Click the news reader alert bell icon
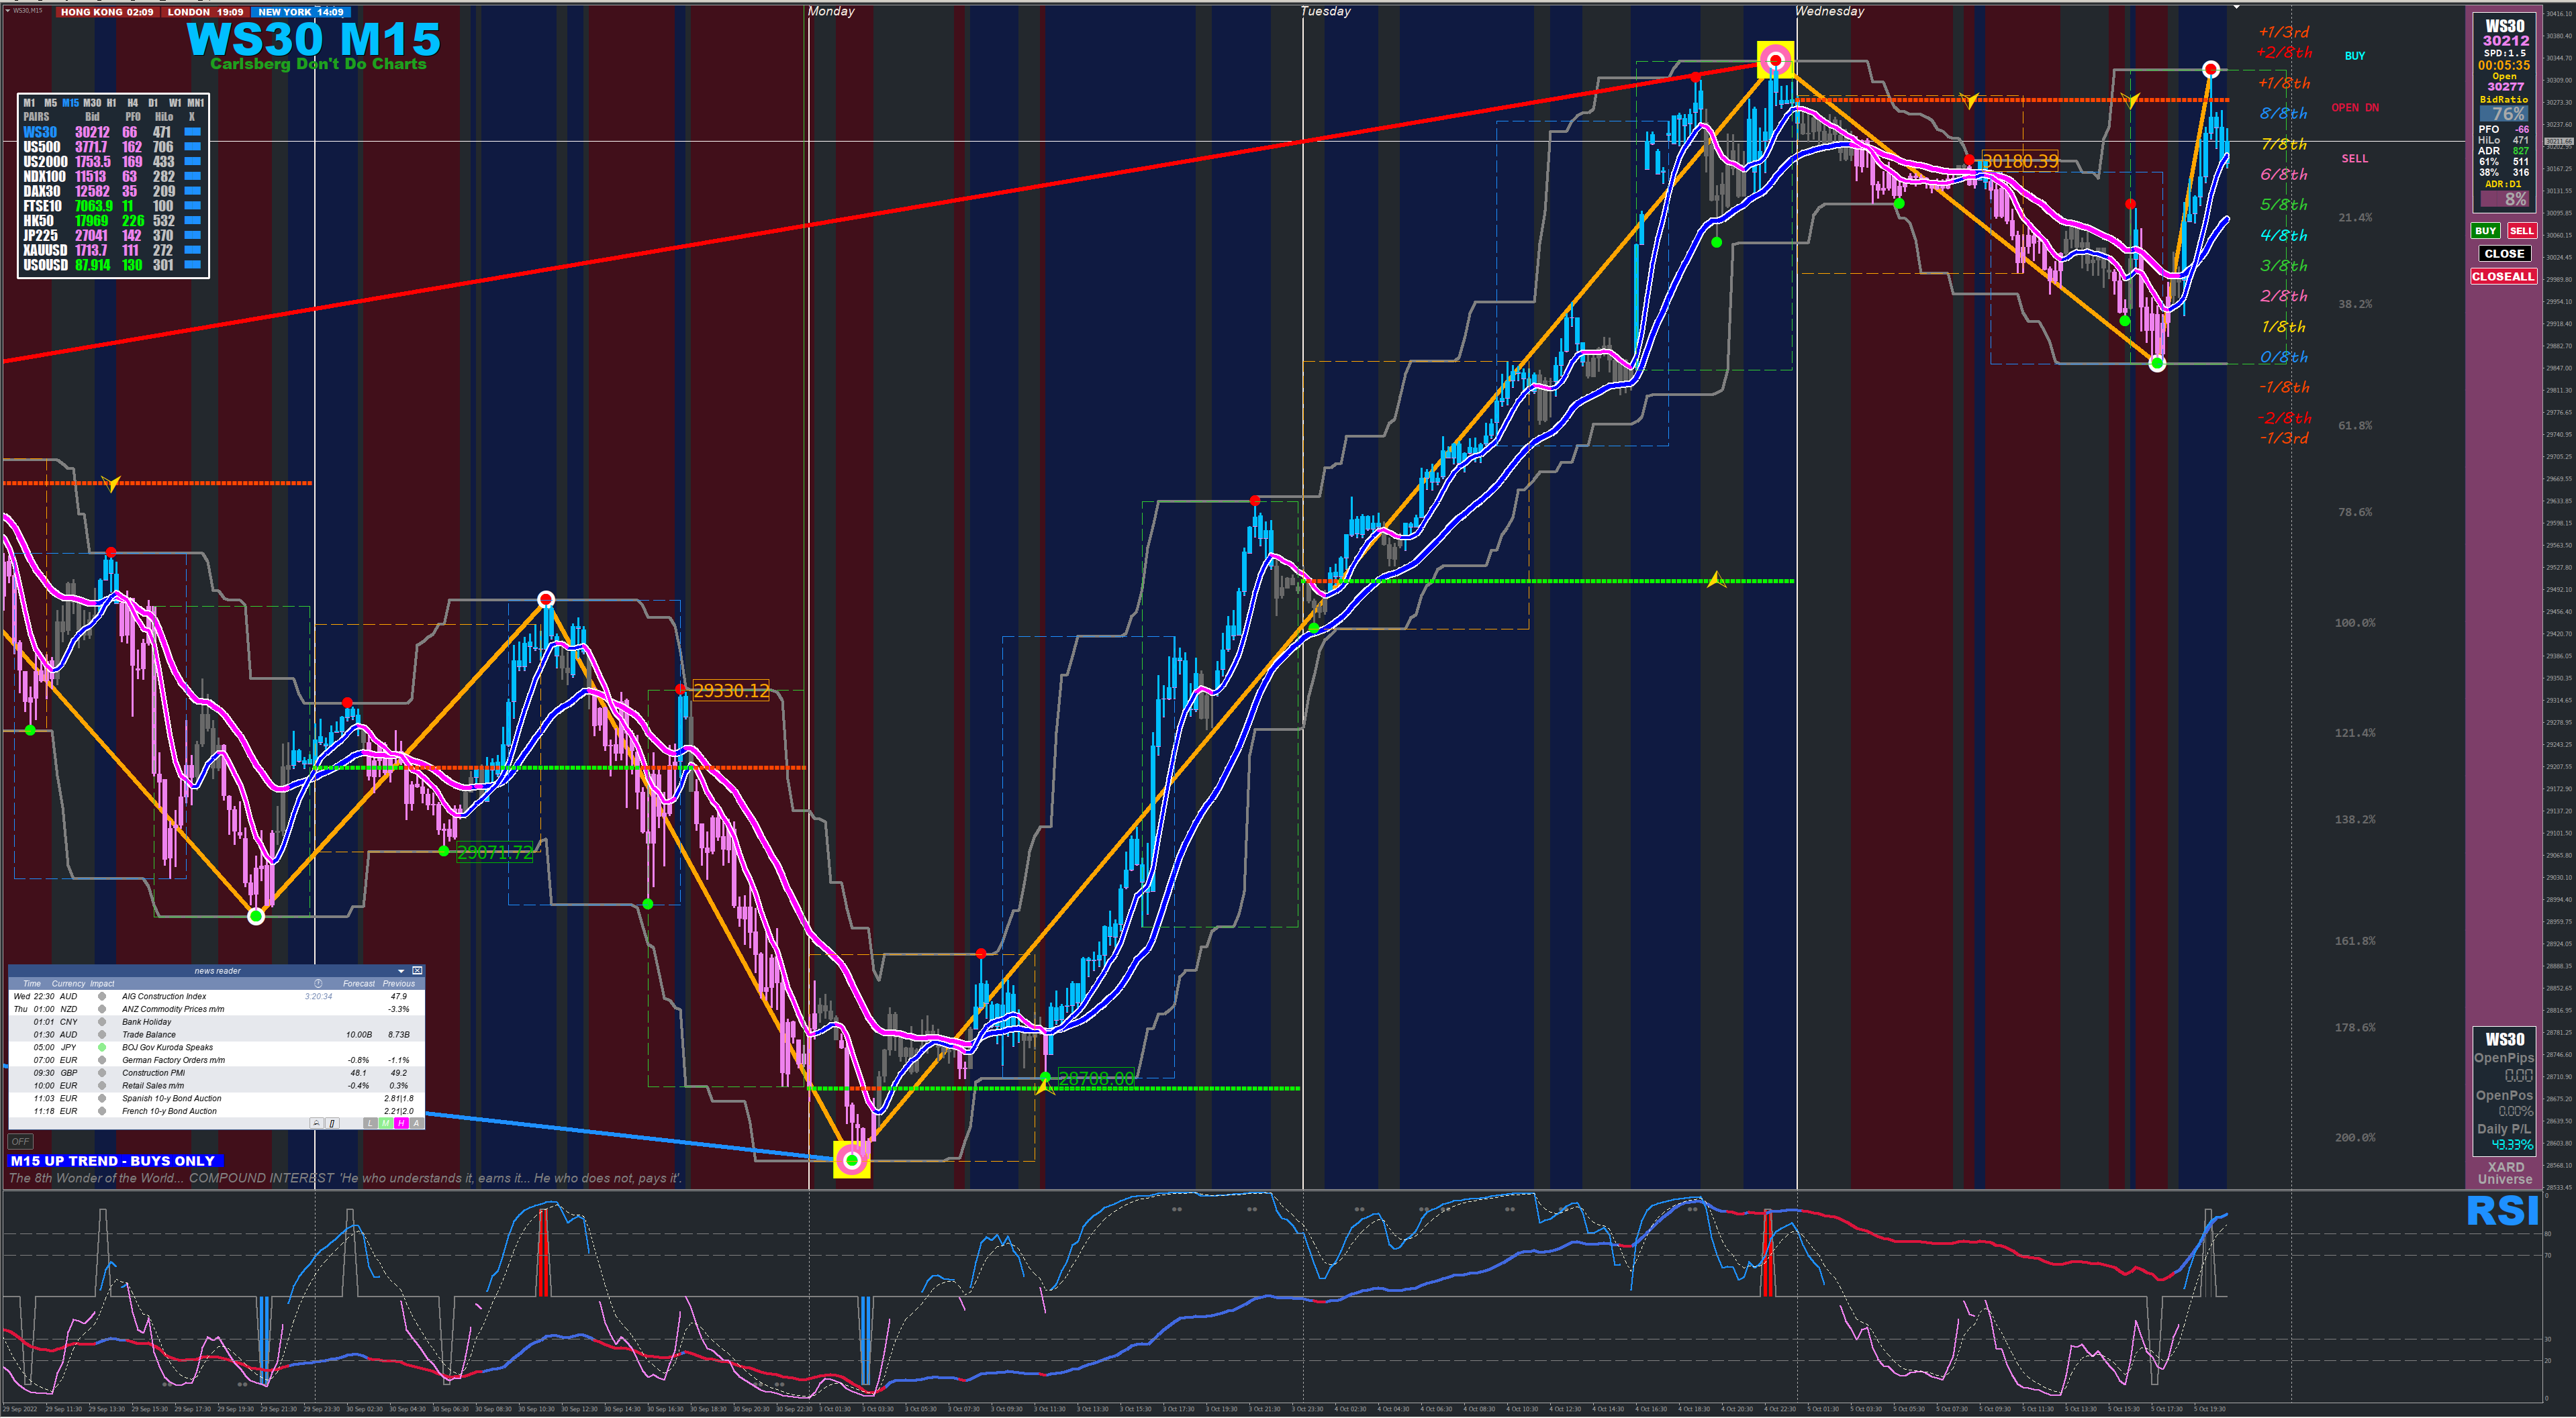 click(317, 1123)
